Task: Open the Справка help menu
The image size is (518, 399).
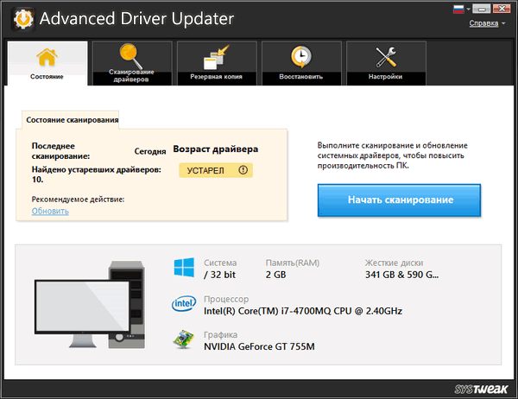Action: [483, 23]
